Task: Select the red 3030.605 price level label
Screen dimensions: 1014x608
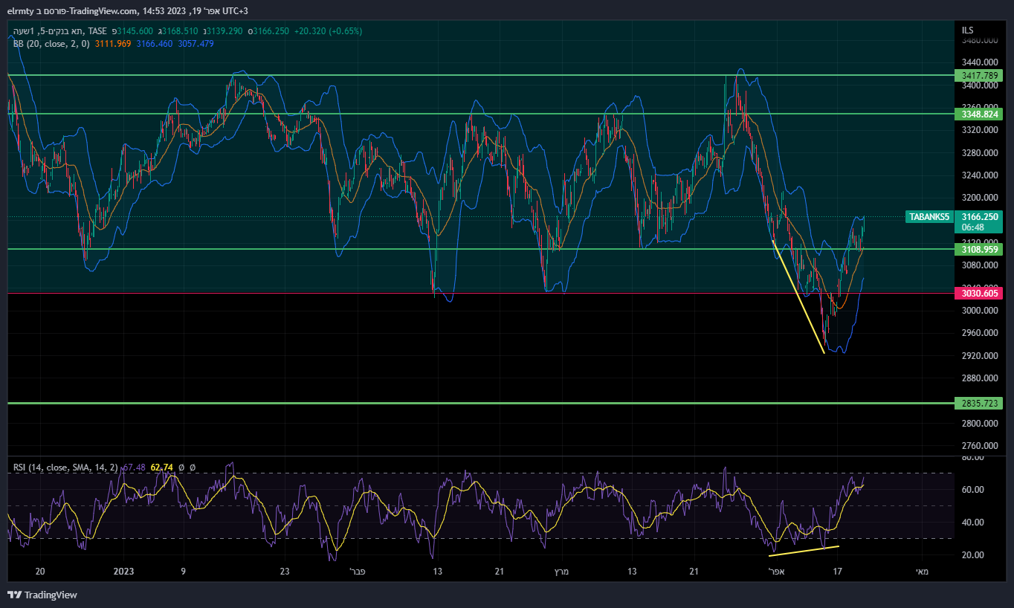Action: coord(979,294)
